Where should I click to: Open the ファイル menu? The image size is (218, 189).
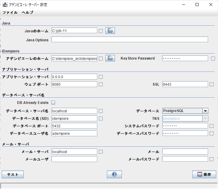[10, 13]
